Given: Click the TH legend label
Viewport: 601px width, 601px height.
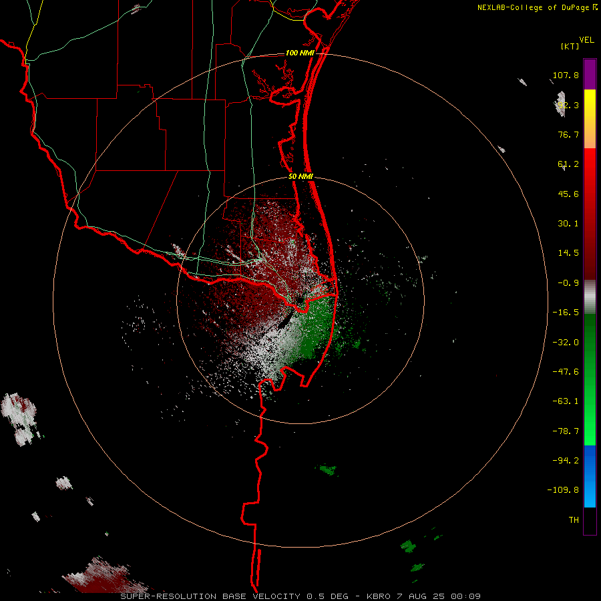Looking at the screenshot, I should [574, 520].
